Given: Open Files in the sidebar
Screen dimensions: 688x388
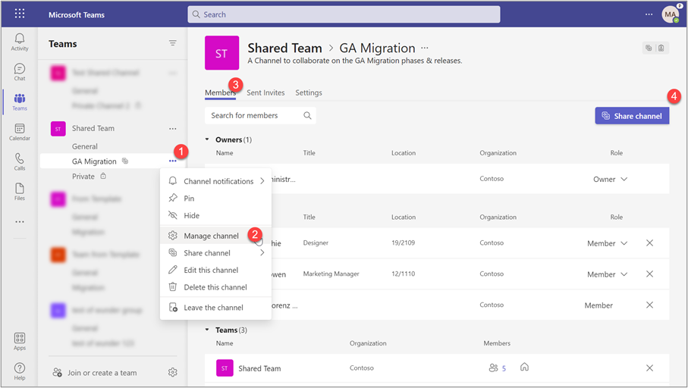Looking at the screenshot, I should 20,191.
